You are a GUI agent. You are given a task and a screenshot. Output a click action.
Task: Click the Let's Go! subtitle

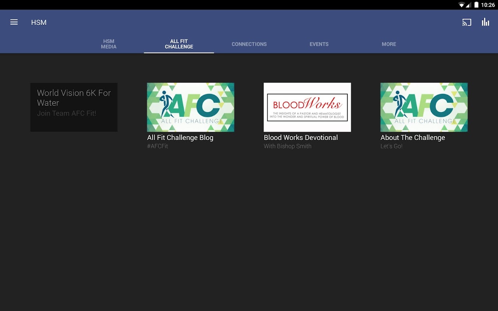[x=391, y=146]
